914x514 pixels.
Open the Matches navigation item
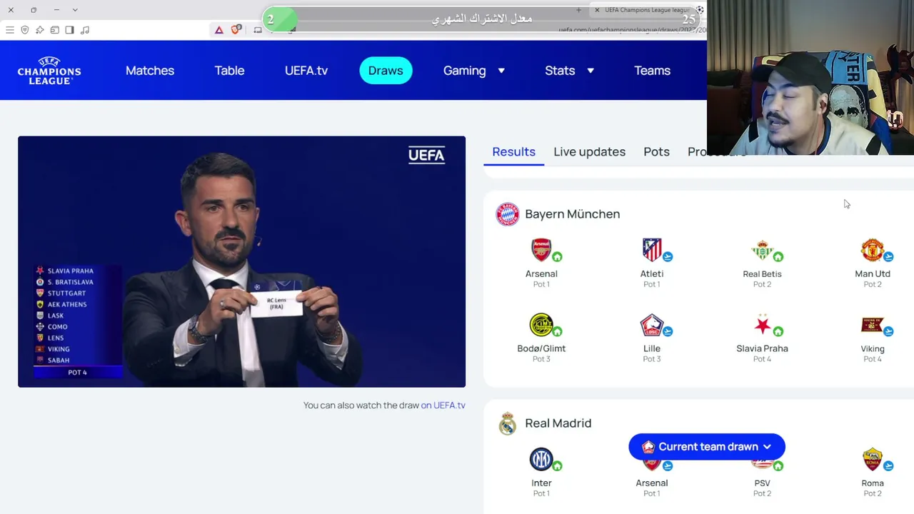click(150, 71)
